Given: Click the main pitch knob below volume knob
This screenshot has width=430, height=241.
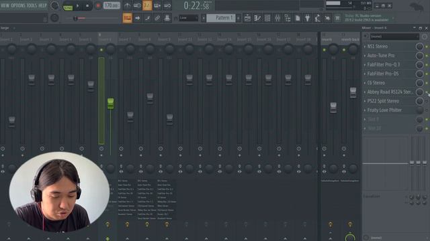Looking at the screenshot, I should (x=54, y=18).
